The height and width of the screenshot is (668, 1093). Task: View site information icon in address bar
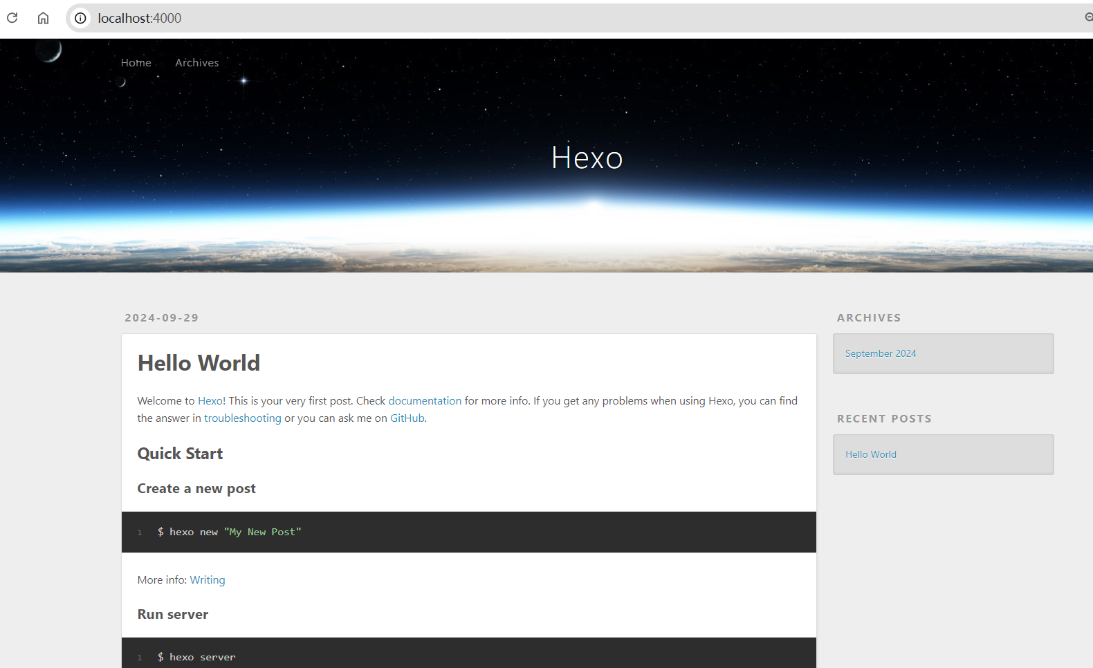pos(80,18)
